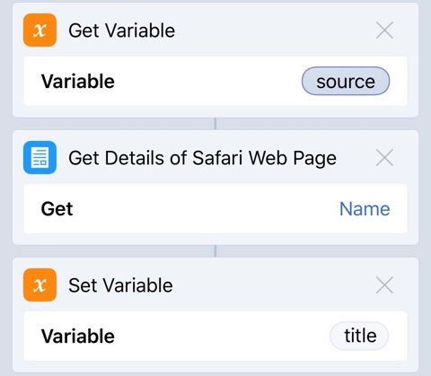Tap the Get label in Safari details row
Viewport: 431px width, 376px height.
(57, 209)
